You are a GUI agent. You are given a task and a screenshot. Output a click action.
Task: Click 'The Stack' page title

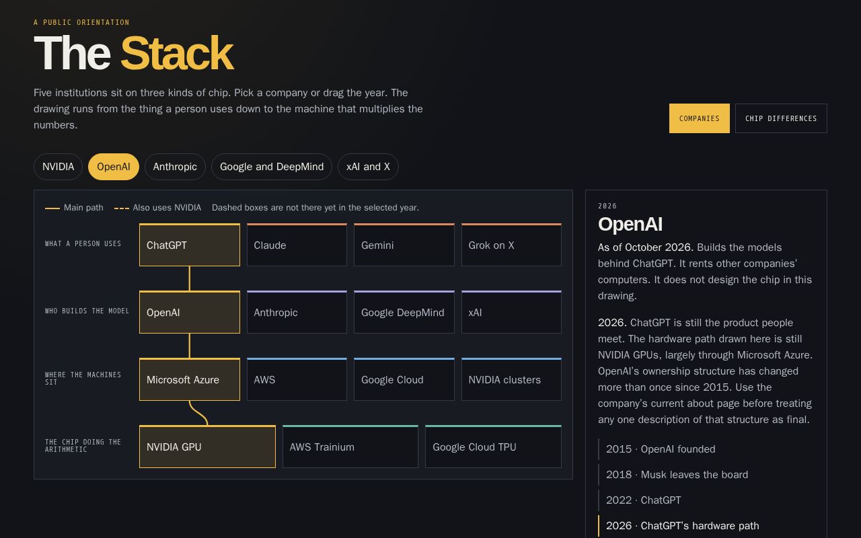tap(133, 53)
